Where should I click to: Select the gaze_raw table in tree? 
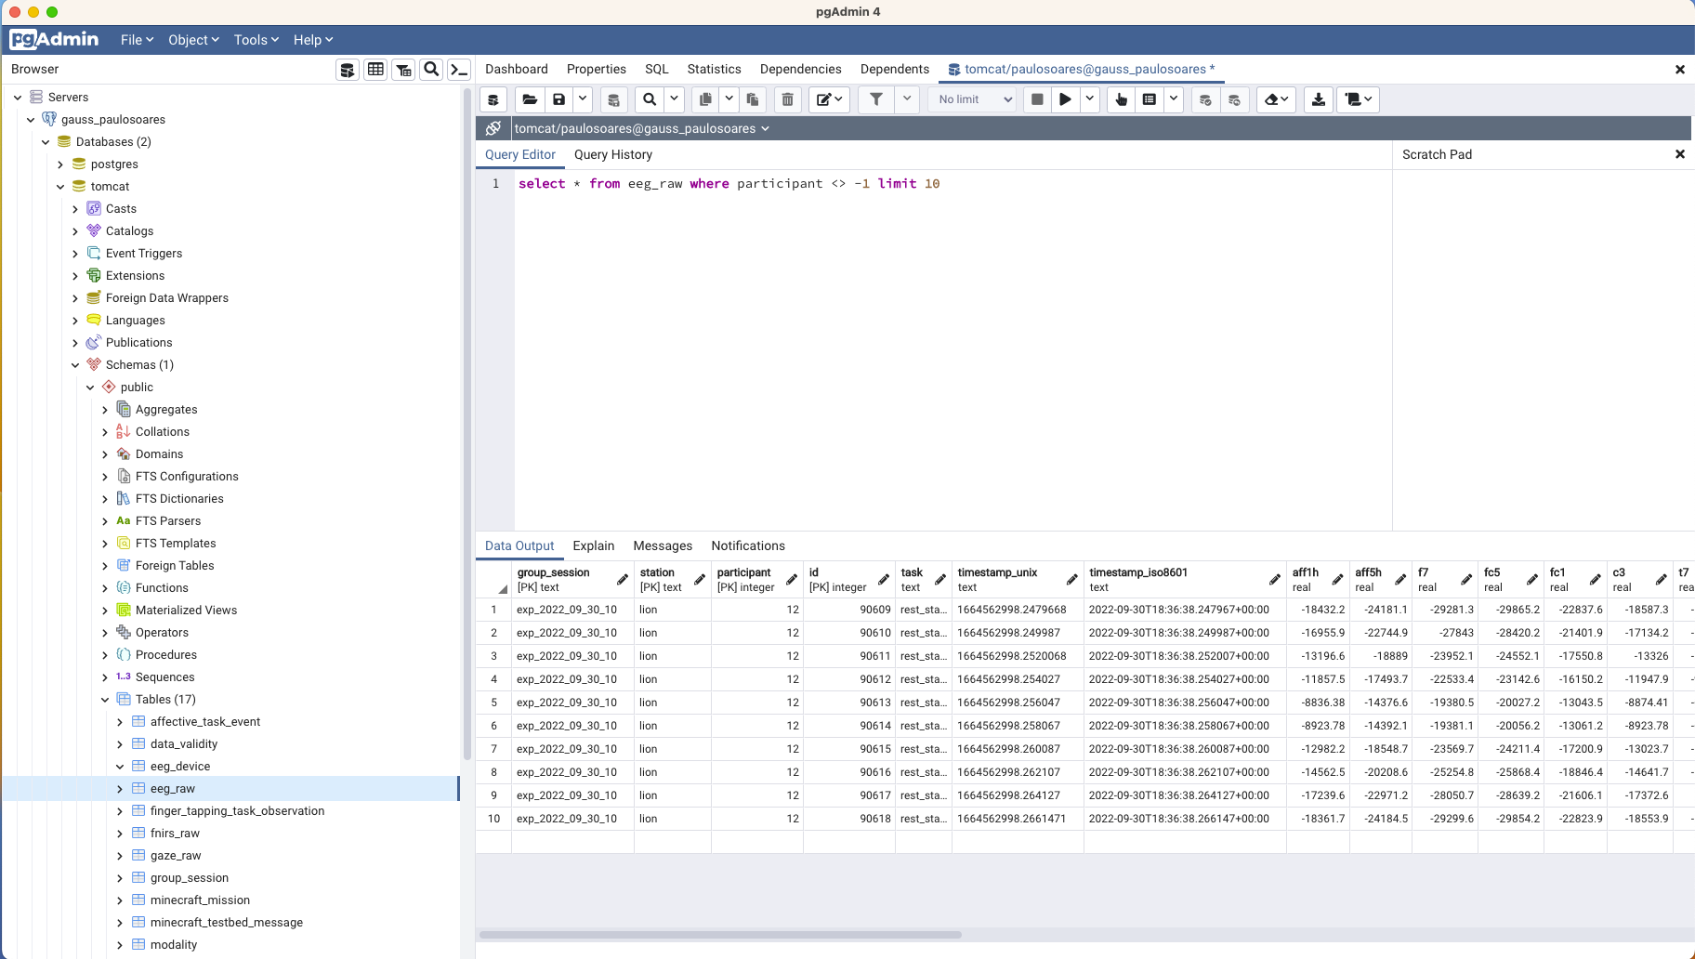[176, 856]
